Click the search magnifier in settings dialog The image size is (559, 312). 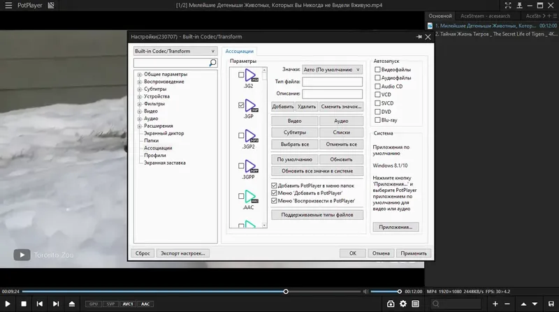click(212, 63)
